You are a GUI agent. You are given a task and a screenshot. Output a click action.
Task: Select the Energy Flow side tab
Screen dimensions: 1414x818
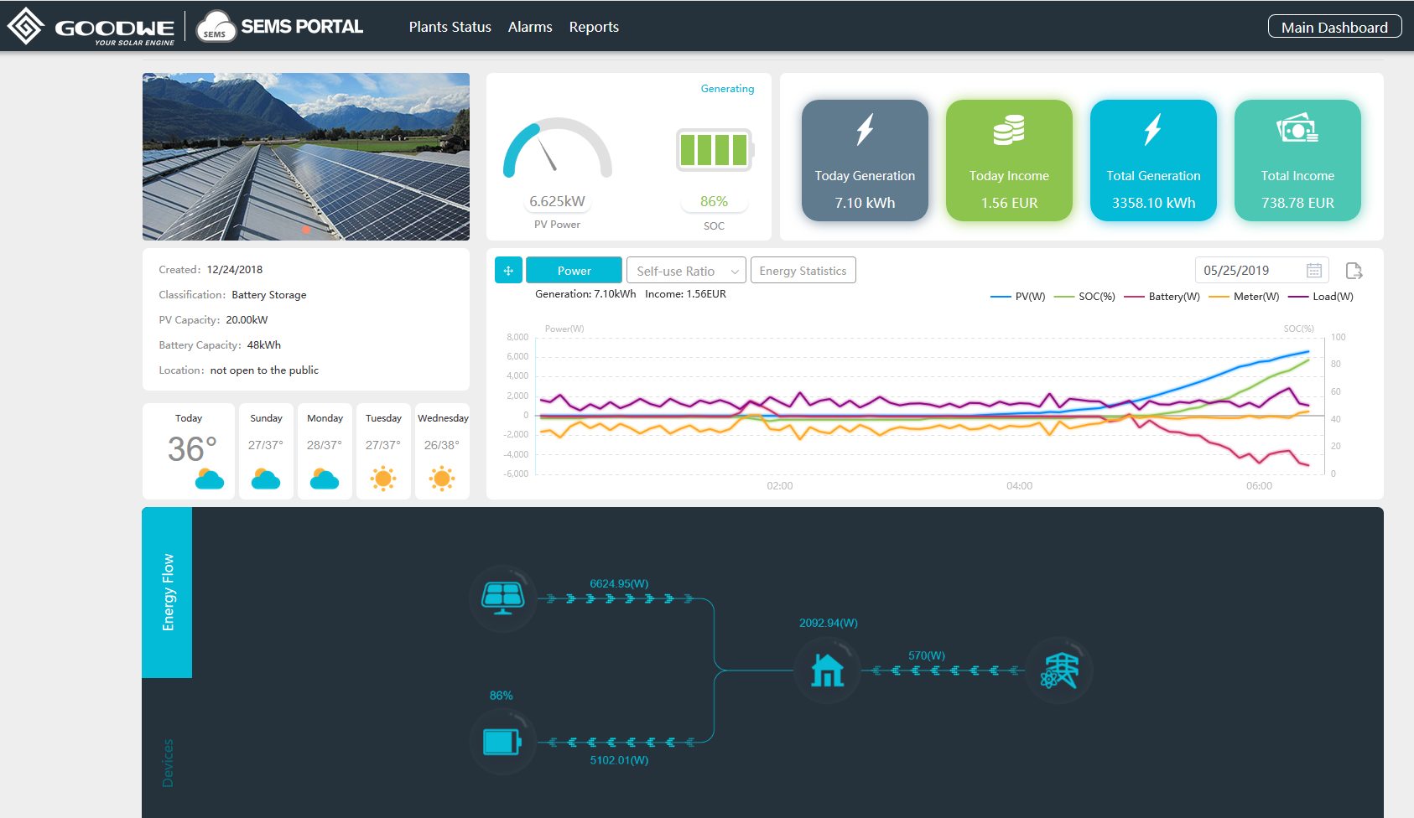pos(167,593)
